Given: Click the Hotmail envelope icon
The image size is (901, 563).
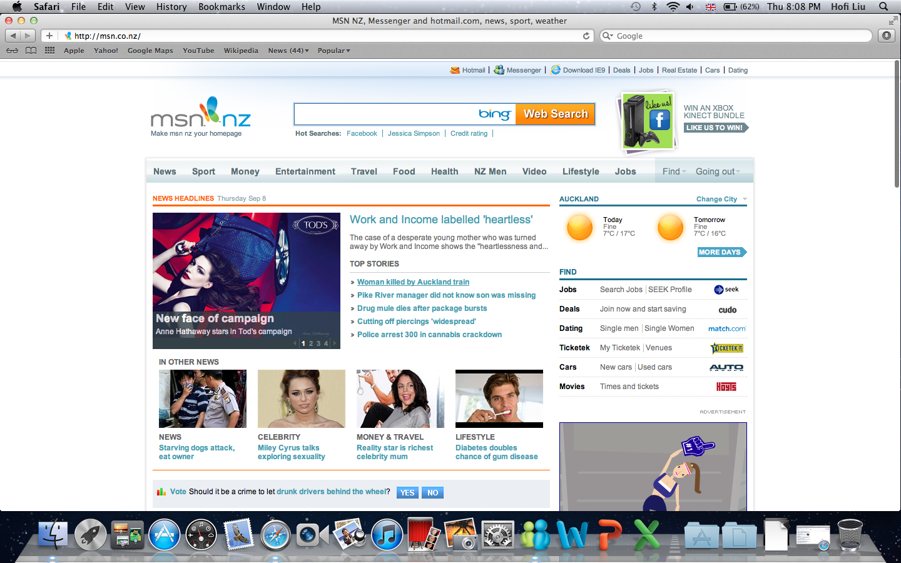Looking at the screenshot, I should pos(455,70).
